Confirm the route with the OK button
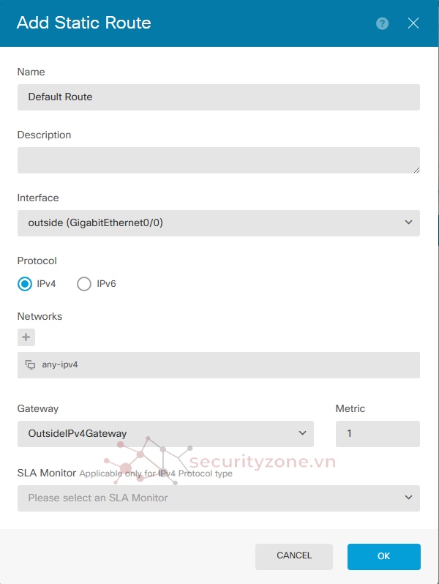Screen dimensions: 439x584 384,556
